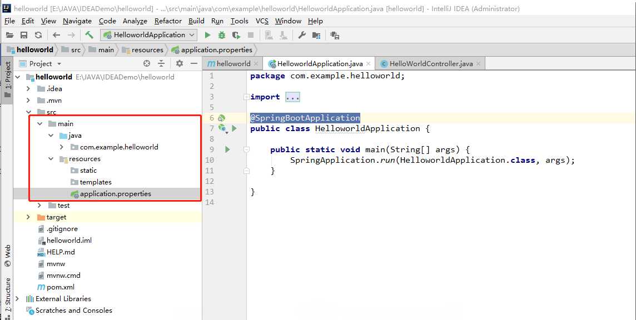This screenshot has width=636, height=320.
Task: Run with coverage shield icon
Action: (x=236, y=36)
